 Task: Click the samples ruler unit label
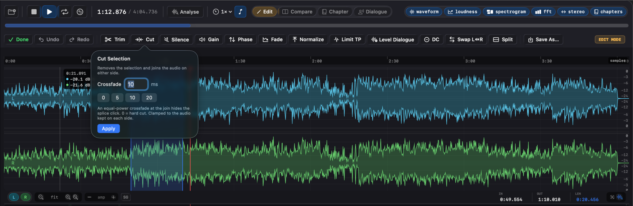click(619, 61)
